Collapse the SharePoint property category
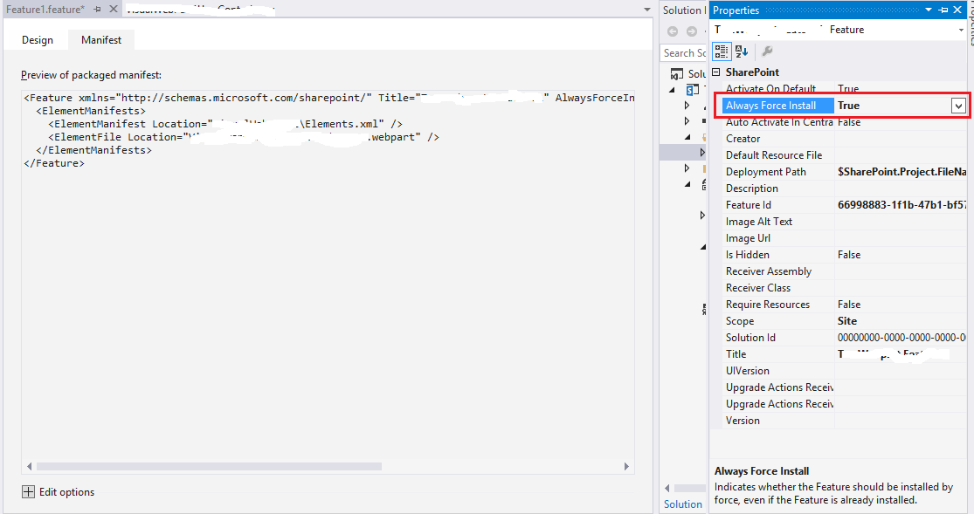 tap(715, 72)
